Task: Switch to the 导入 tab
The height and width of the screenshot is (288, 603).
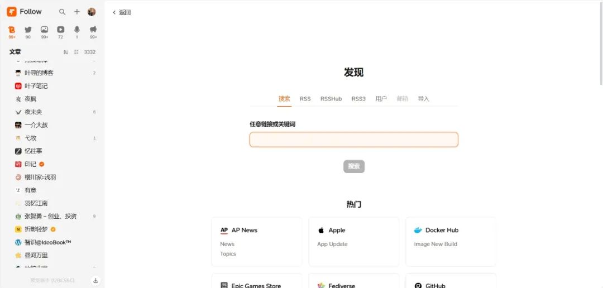Action: pos(423,99)
